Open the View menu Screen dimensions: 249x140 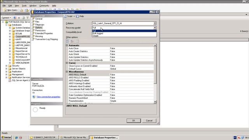point(17,6)
